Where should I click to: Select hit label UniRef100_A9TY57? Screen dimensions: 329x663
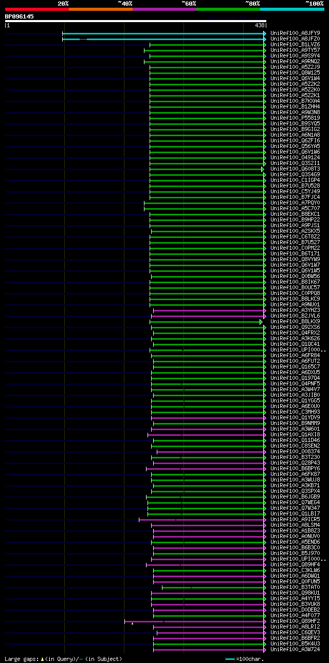[x=295, y=50]
